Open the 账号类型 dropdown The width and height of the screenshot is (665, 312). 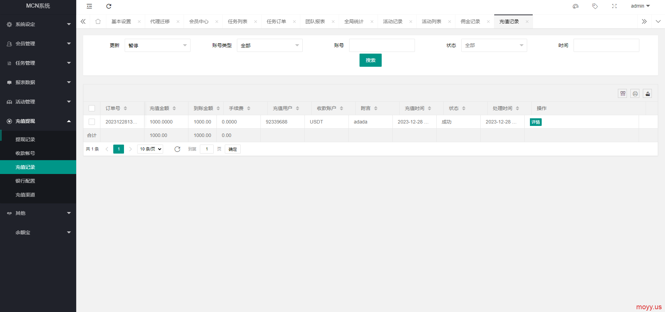click(270, 45)
